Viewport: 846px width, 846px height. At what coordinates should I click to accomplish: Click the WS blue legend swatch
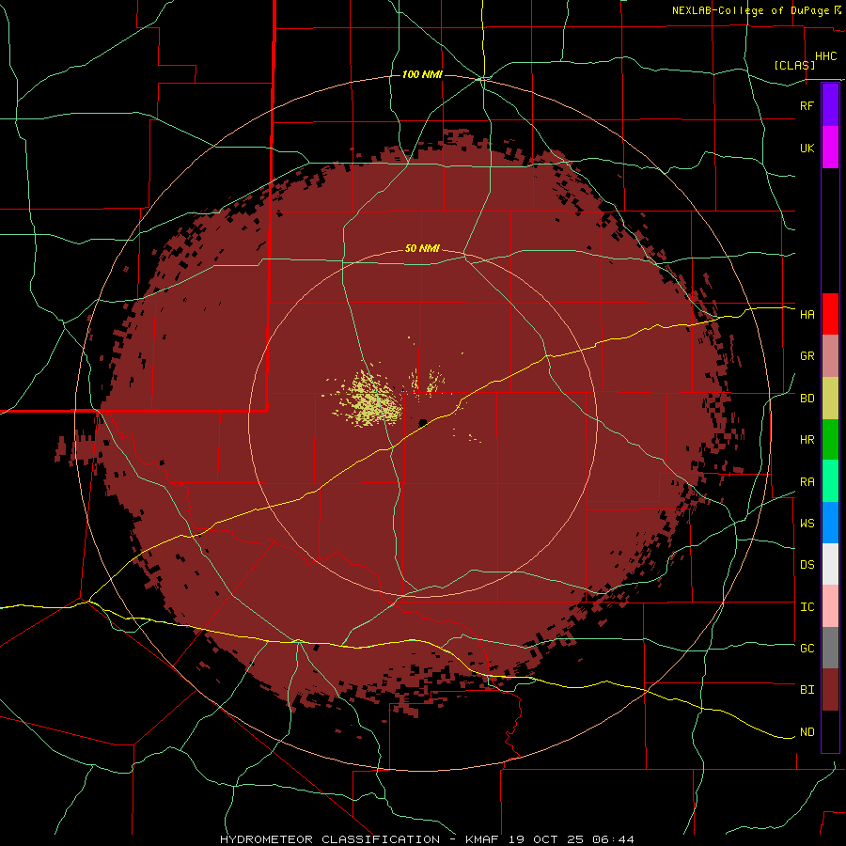click(830, 523)
